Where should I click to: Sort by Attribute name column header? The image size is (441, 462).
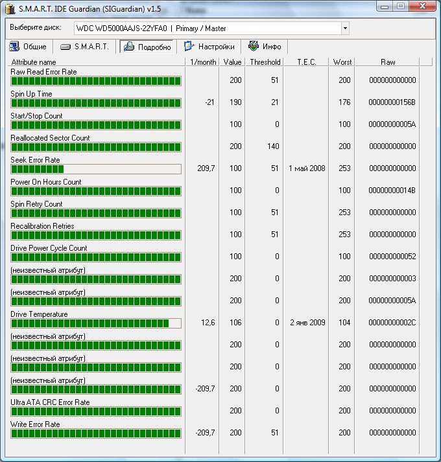pos(96,62)
